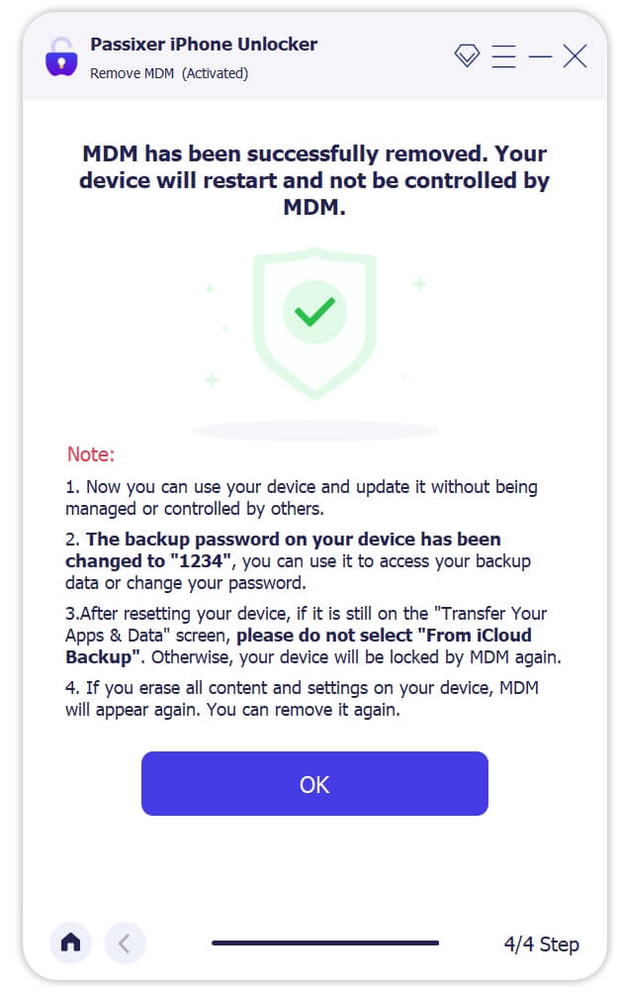The image size is (619, 992).
Task: Click the 4/4 Step indicator
Action: click(x=541, y=944)
